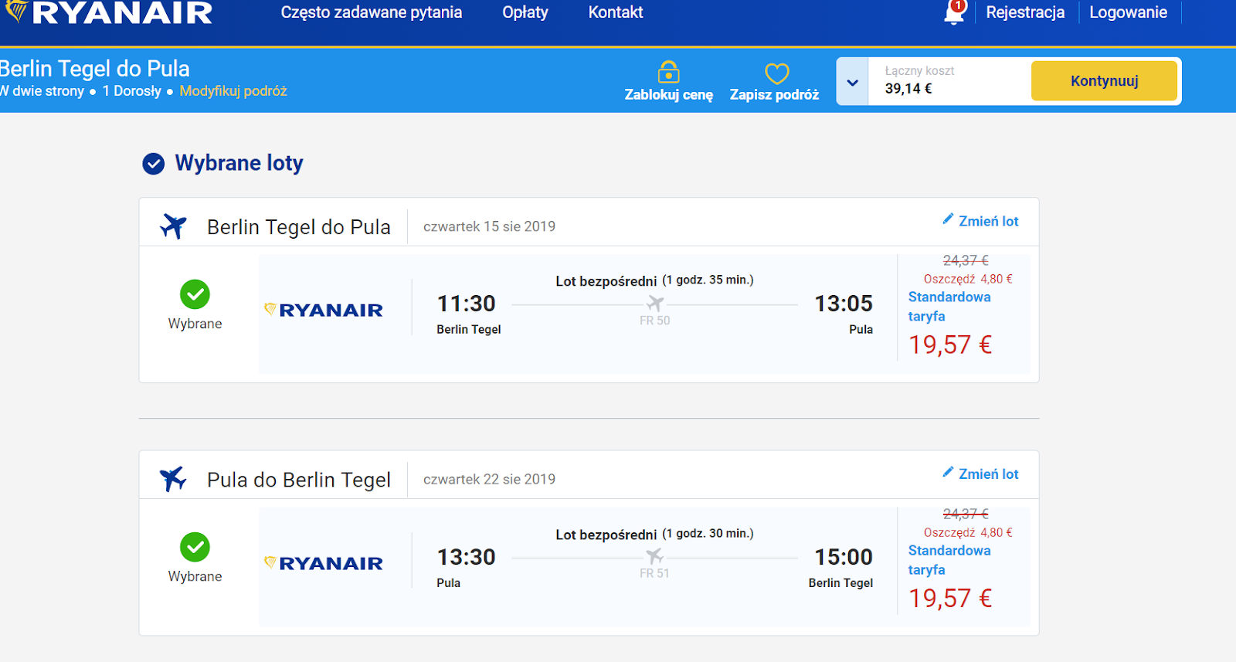Viewport: 1236px width, 662px height.
Task: Go to Logowanie
Action: pyautogui.click(x=1128, y=12)
